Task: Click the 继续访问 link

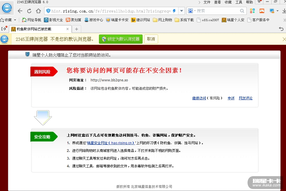Action: tap(199, 98)
